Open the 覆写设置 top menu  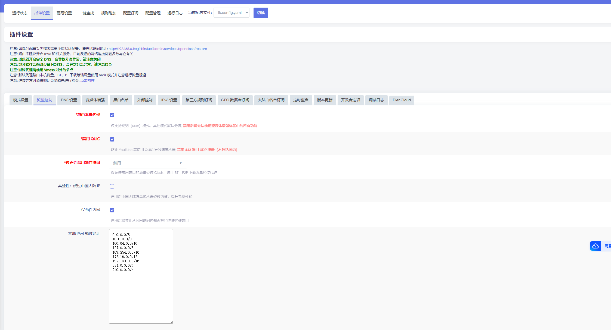click(x=64, y=13)
